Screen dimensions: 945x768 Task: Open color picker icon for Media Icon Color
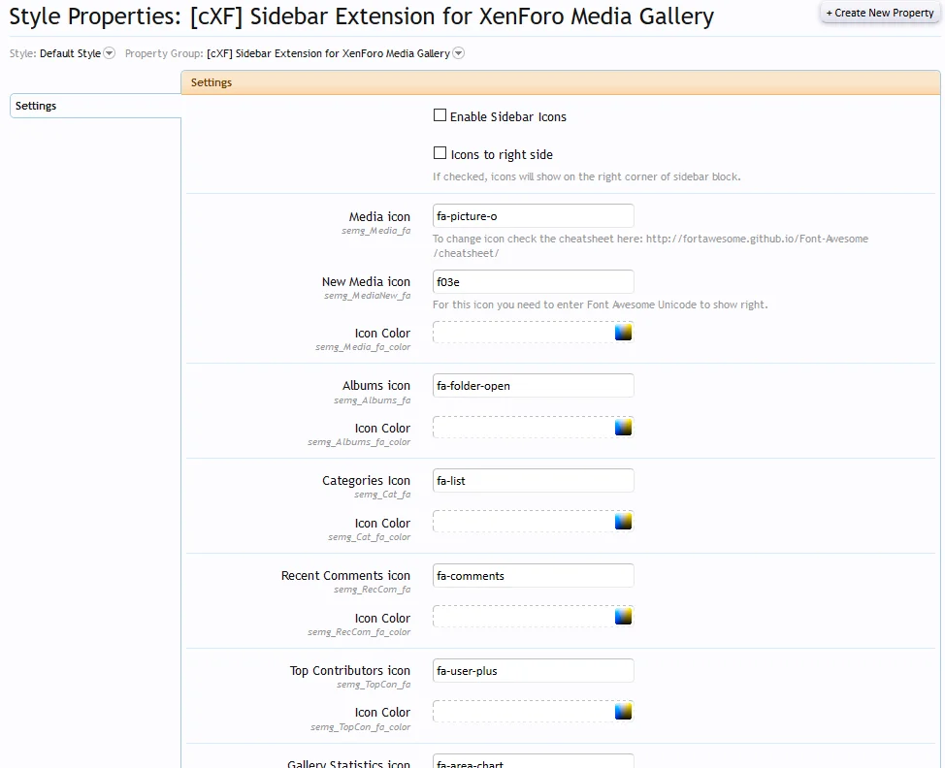(623, 333)
